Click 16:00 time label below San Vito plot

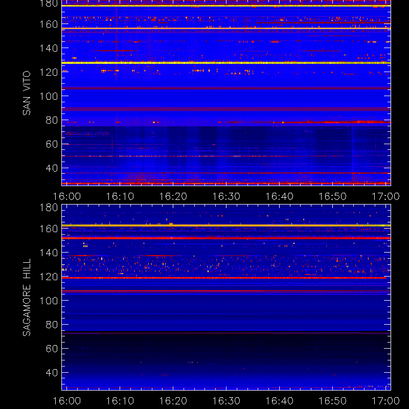pos(67,196)
